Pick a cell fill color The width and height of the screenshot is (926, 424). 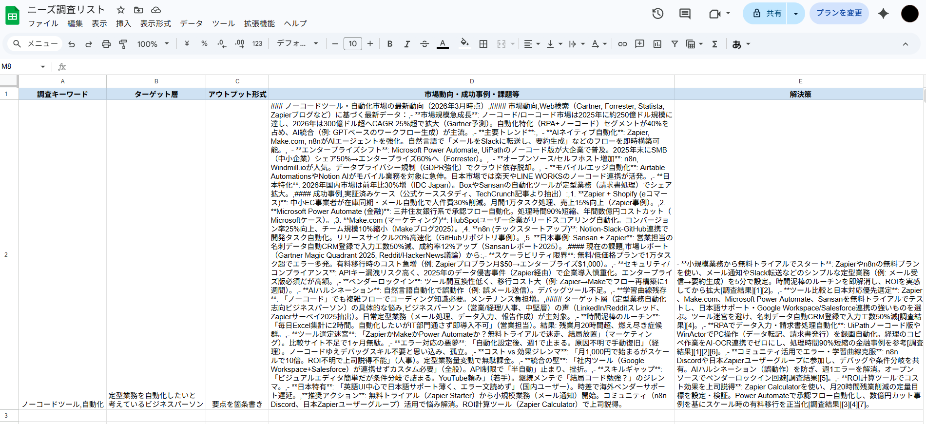tap(465, 44)
